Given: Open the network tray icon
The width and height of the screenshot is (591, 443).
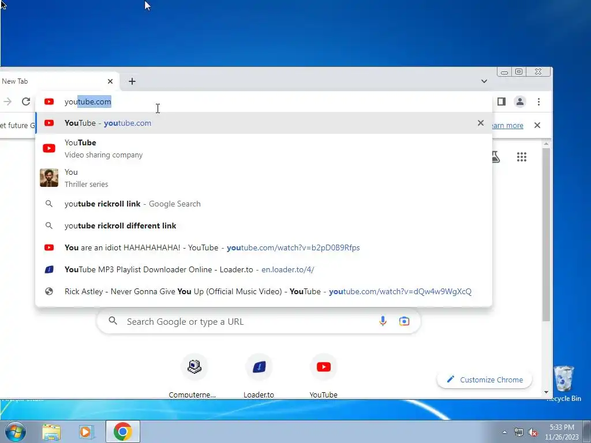Looking at the screenshot, I should [519, 433].
